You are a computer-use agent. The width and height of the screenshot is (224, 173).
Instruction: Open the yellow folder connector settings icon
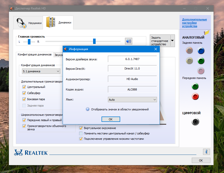click(x=207, y=32)
